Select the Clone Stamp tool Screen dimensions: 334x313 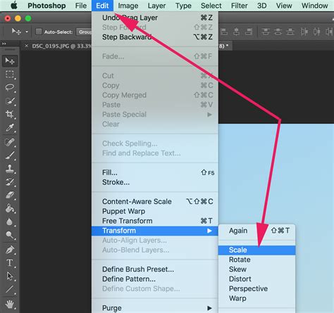click(x=10, y=169)
